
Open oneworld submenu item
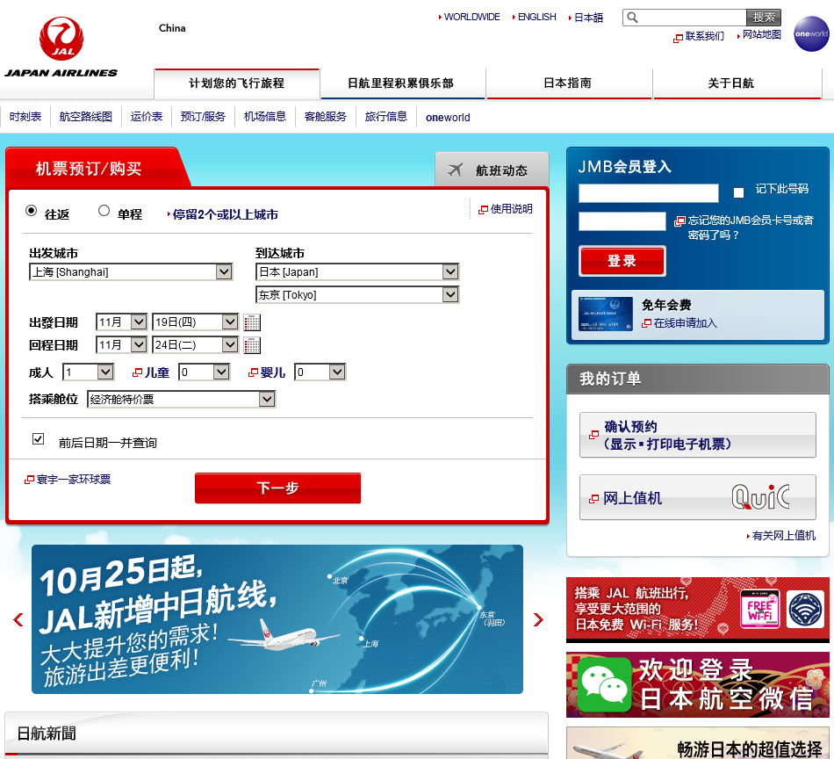pyautogui.click(x=448, y=117)
